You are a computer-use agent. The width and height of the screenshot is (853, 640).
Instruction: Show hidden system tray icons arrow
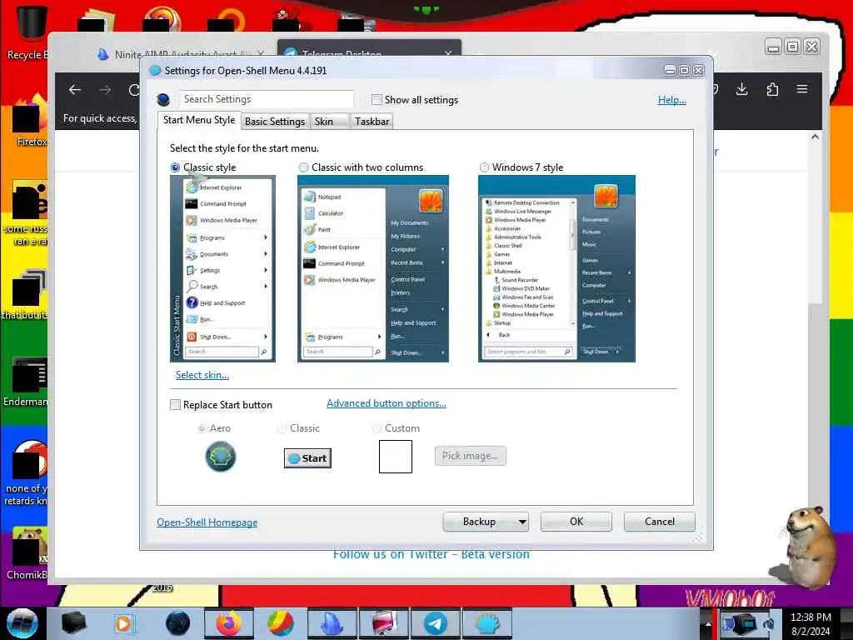(708, 623)
